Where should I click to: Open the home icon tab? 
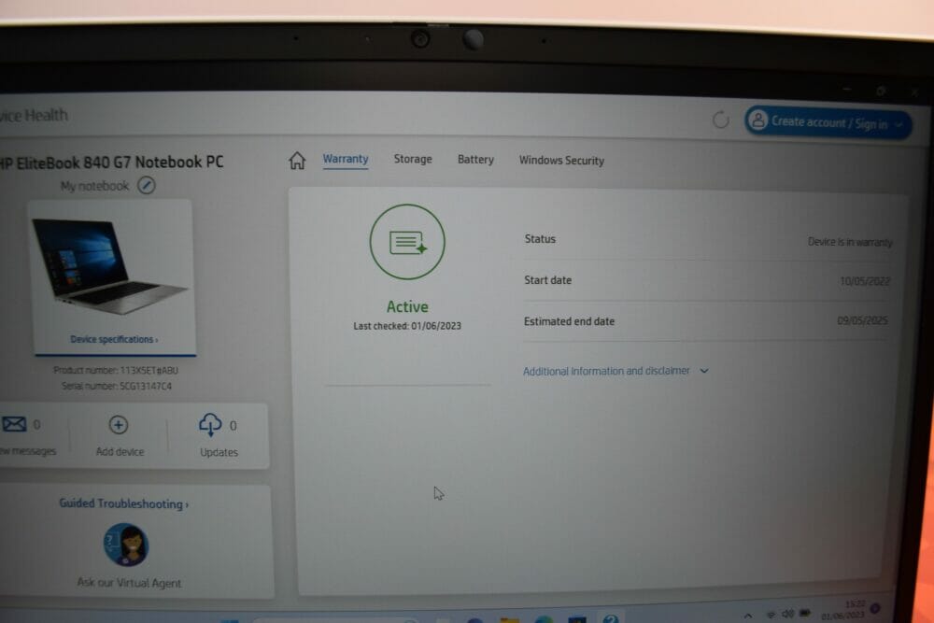[297, 161]
